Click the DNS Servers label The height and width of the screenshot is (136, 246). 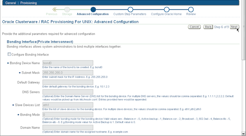pos(31,92)
